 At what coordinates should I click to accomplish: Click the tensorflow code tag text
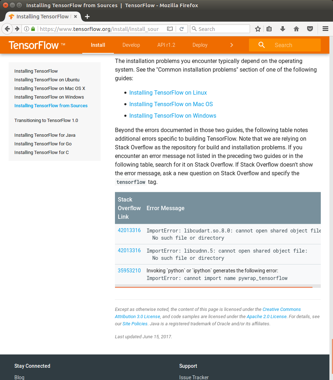(131, 182)
